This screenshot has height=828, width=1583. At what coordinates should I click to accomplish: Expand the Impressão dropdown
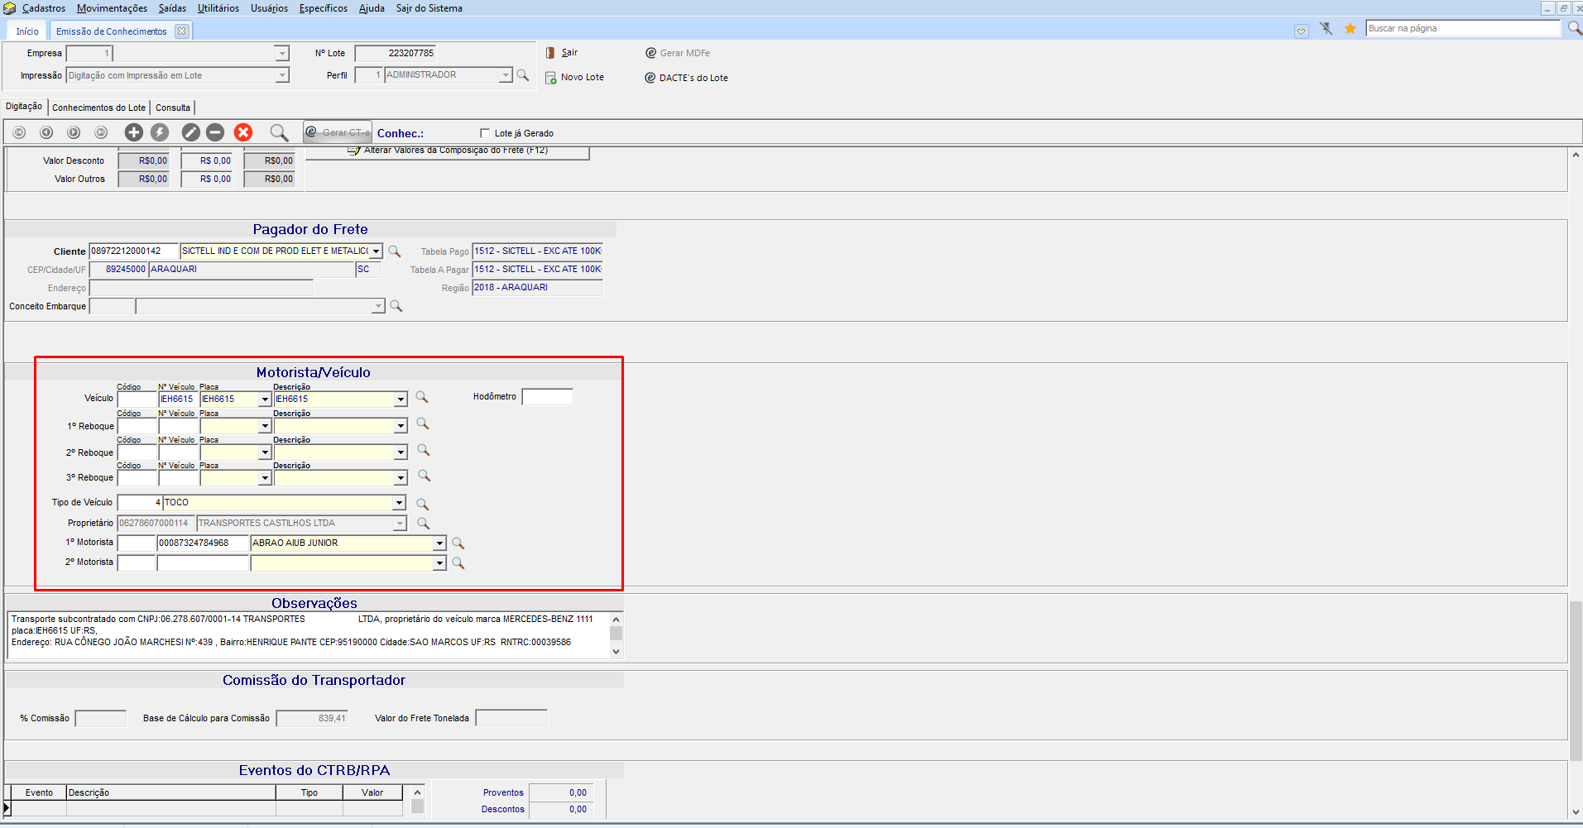(282, 75)
